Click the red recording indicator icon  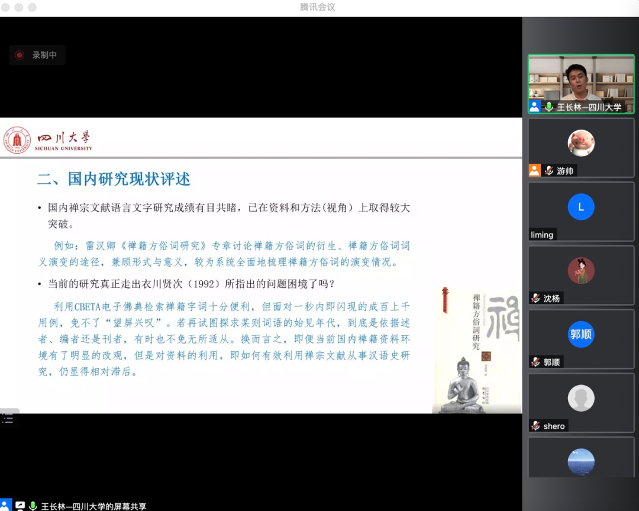[x=20, y=55]
